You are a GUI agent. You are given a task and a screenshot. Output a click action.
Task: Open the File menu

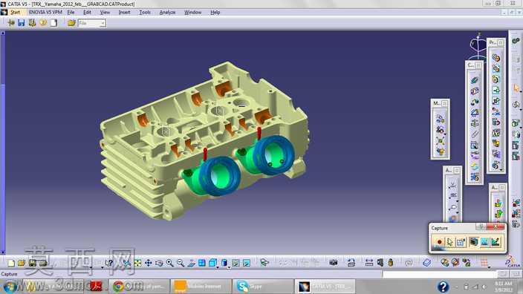(x=71, y=13)
